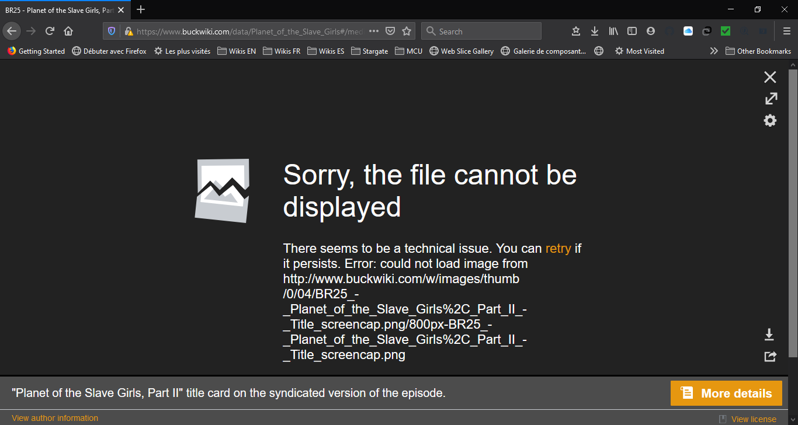
Task: Toggle the sidebar view icon
Action: (632, 31)
